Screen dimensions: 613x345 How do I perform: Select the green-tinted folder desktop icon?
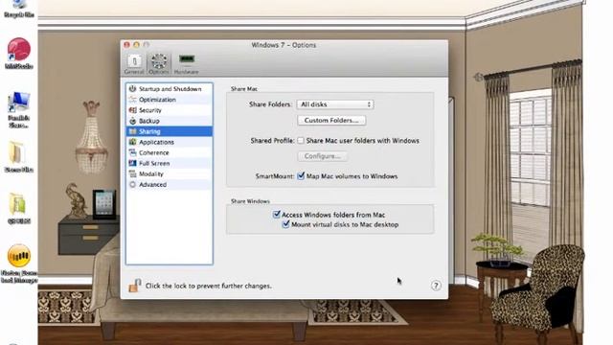pos(18,208)
